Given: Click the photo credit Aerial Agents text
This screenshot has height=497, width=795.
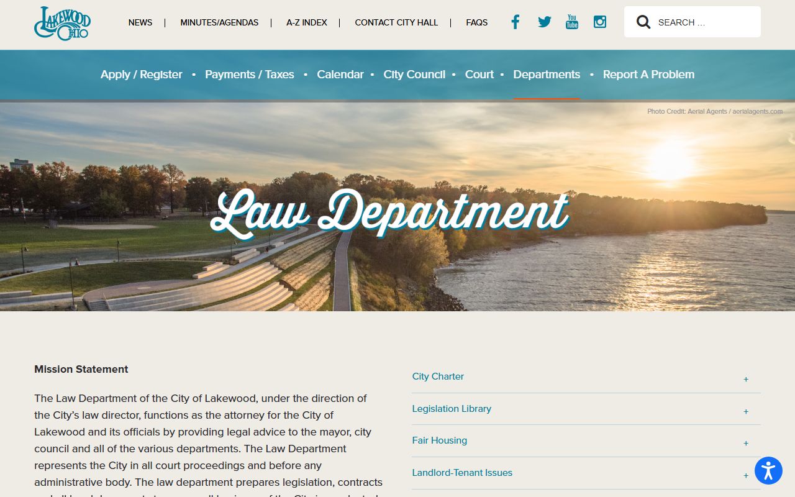Looking at the screenshot, I should click(715, 112).
